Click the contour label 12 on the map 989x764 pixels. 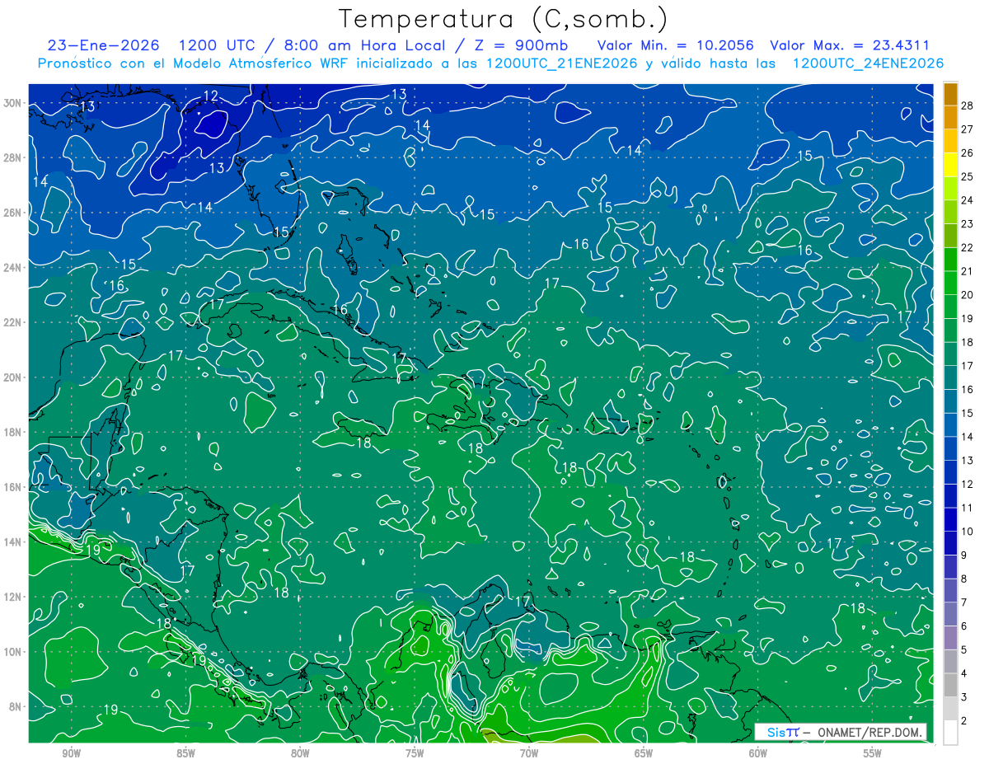point(211,96)
